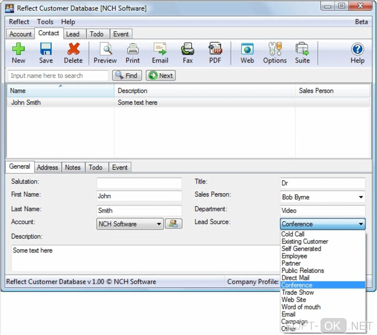377x335 pixels.
Task: Click the Next button
Action: pos(161,75)
